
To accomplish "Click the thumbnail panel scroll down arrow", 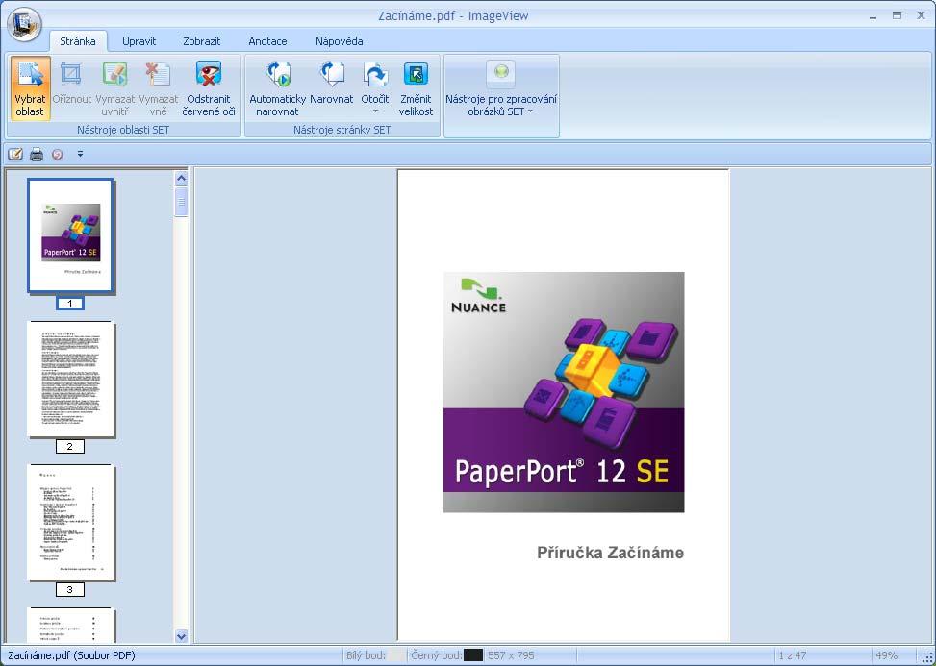I will [182, 636].
